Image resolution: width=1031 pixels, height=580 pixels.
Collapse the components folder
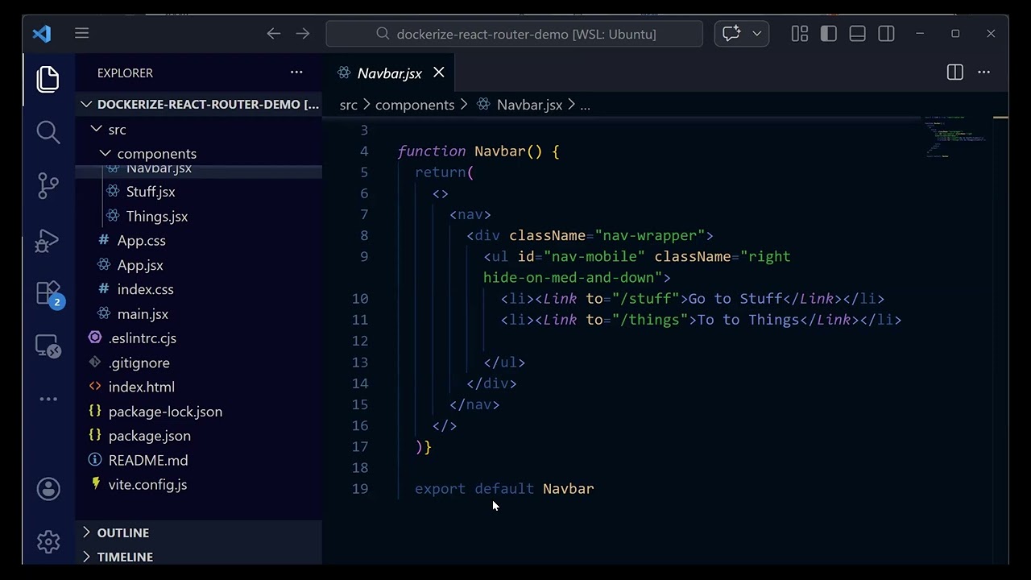(199, 153)
